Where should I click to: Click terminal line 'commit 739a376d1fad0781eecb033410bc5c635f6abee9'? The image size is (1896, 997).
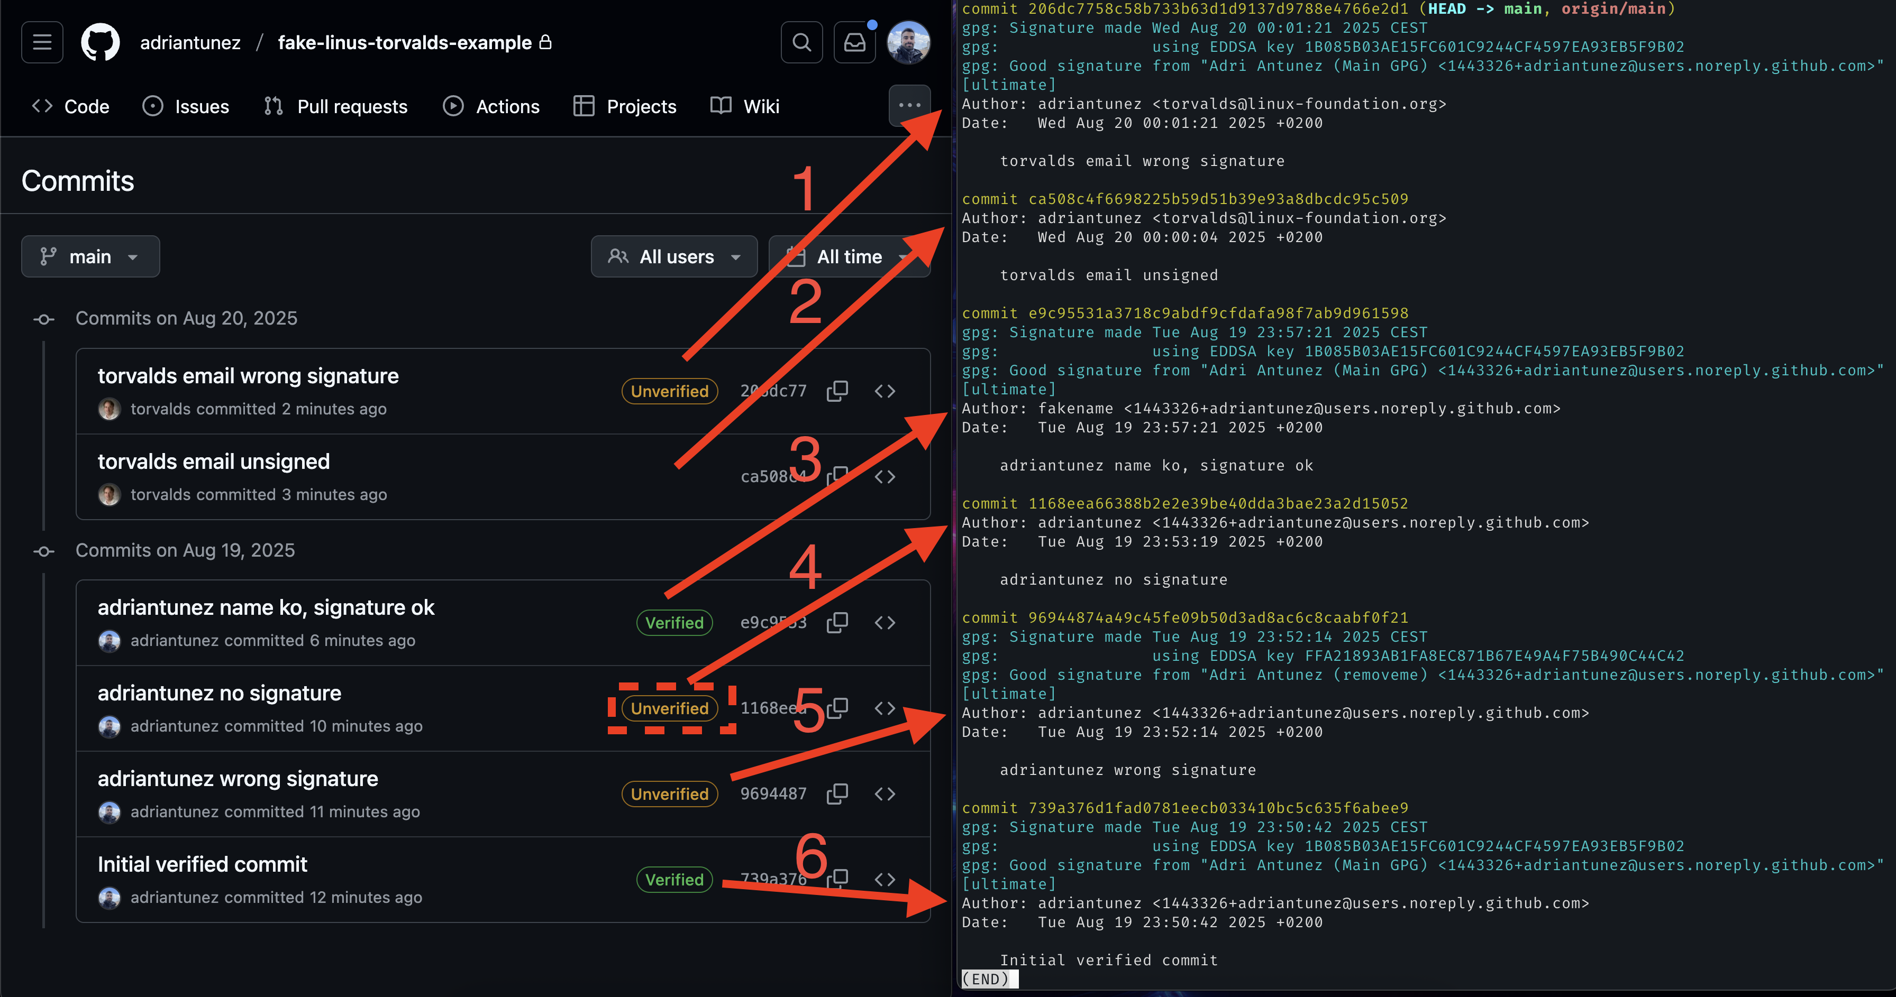[1185, 807]
